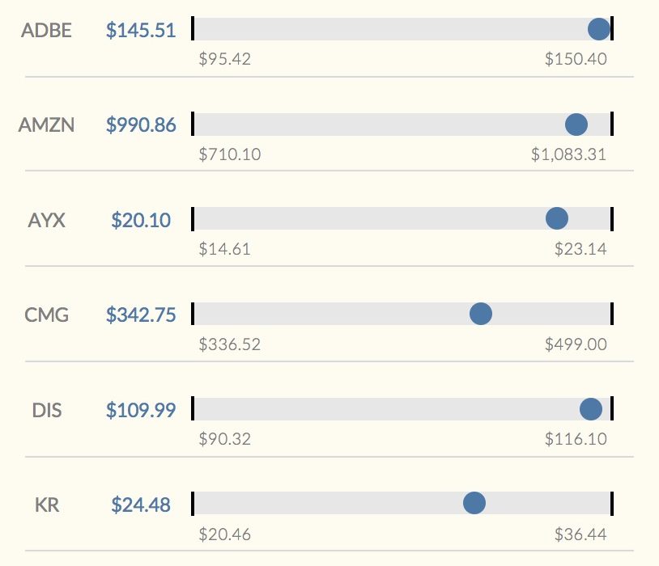
Task: Click the DIS range slider dot
Action: click(x=591, y=409)
